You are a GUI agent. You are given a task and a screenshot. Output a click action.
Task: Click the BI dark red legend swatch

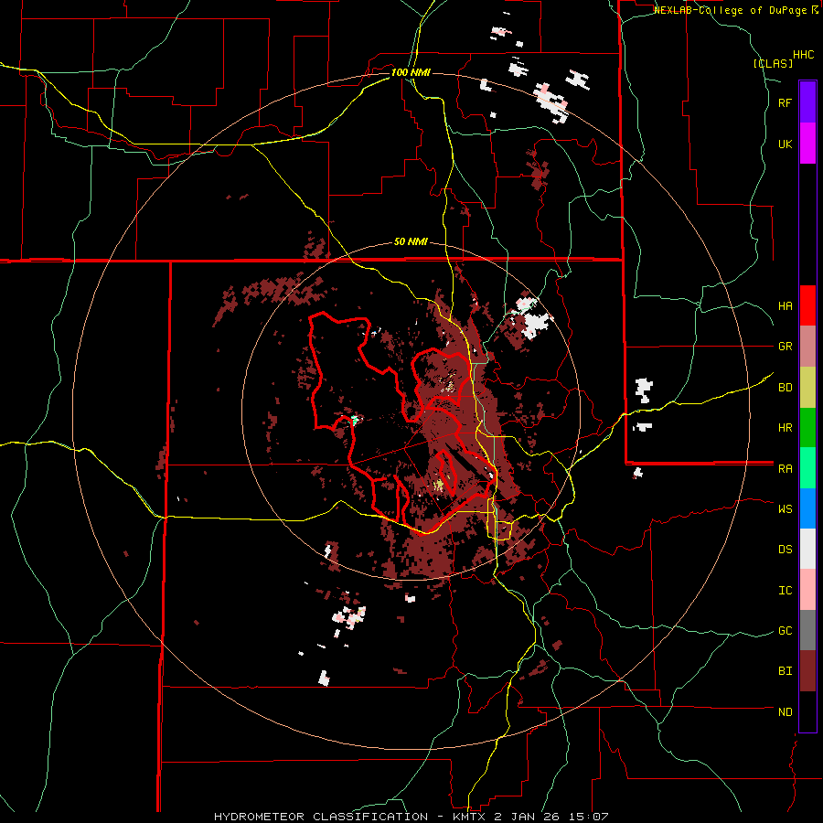807,671
